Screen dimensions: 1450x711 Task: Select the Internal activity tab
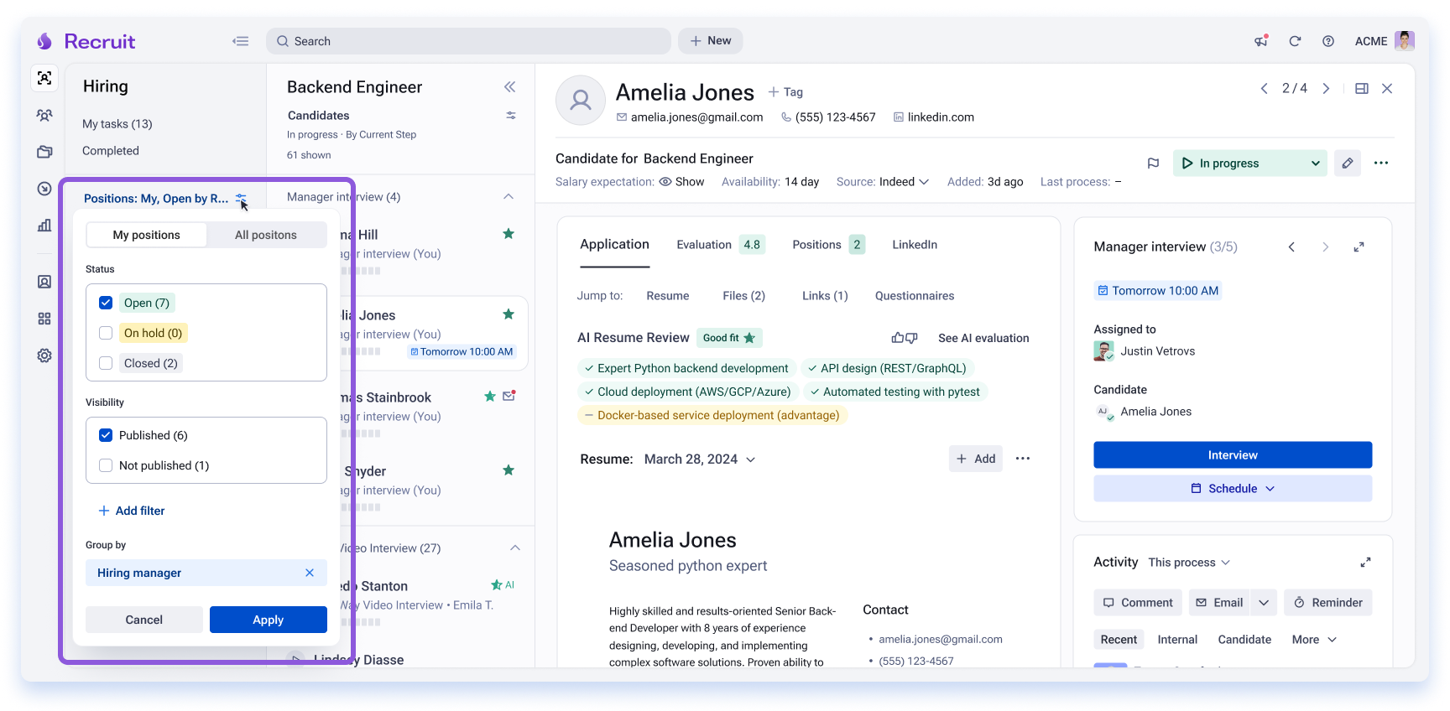1177,640
